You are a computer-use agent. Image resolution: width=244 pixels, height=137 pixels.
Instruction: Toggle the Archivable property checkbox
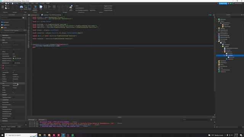(x=14, y=43)
